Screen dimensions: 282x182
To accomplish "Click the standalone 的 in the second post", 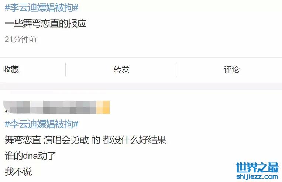I will point(96,140).
